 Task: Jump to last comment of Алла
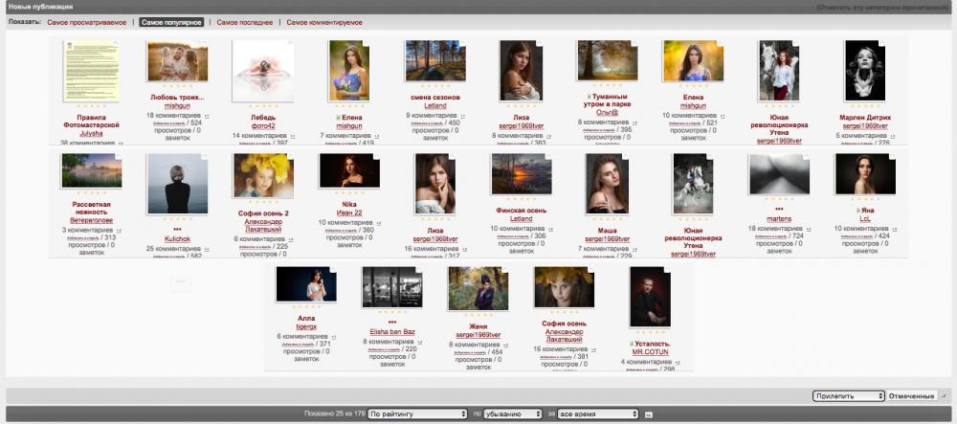click(334, 337)
